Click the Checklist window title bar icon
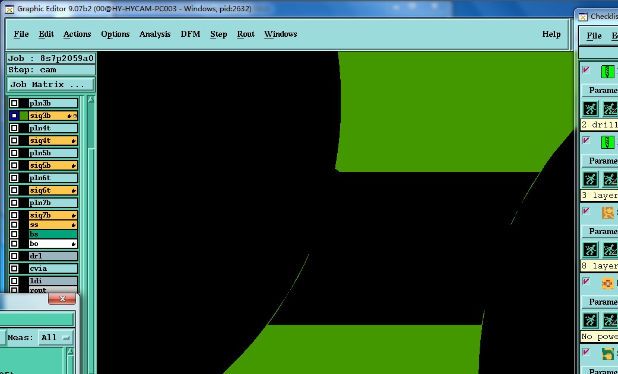Viewport: 618px width, 374px height. (x=583, y=17)
